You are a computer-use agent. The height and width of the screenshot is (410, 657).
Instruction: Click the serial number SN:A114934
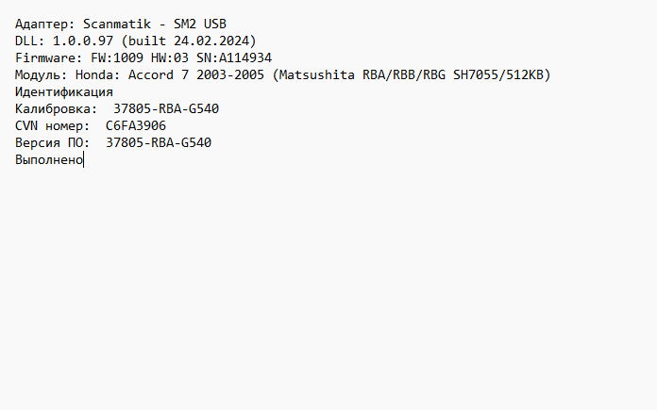pos(233,57)
